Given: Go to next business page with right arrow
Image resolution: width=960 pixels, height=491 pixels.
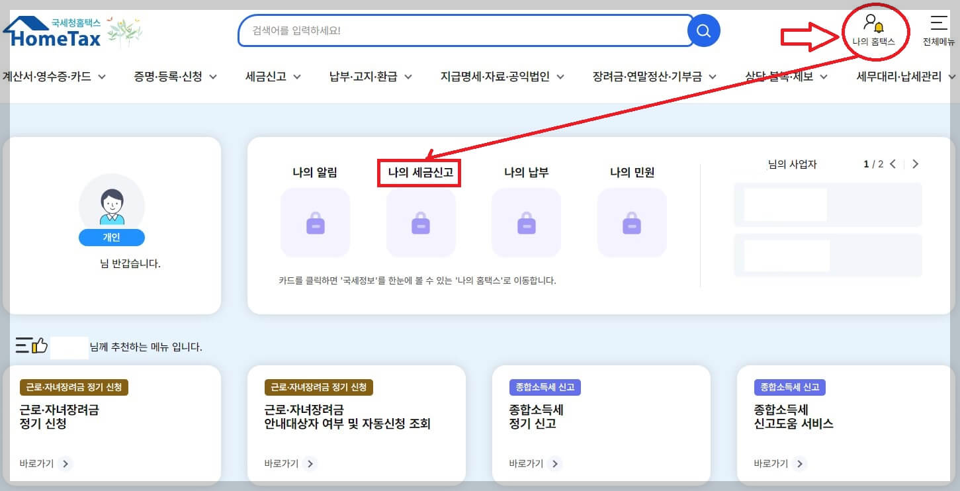Looking at the screenshot, I should [915, 164].
